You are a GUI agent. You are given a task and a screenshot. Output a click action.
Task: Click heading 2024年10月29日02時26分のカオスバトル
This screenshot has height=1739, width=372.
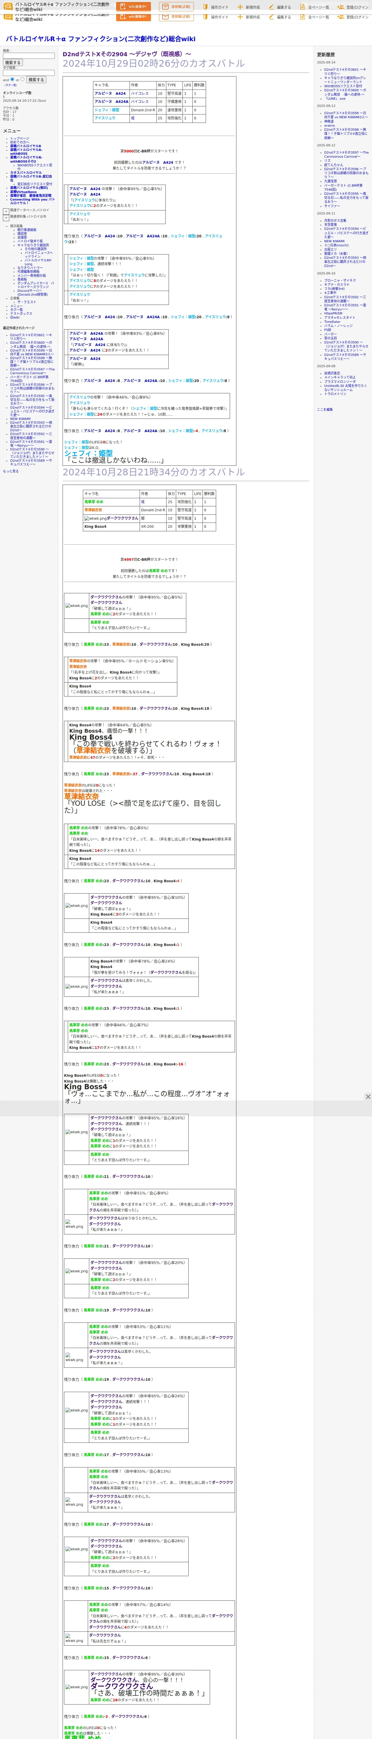[x=154, y=63]
